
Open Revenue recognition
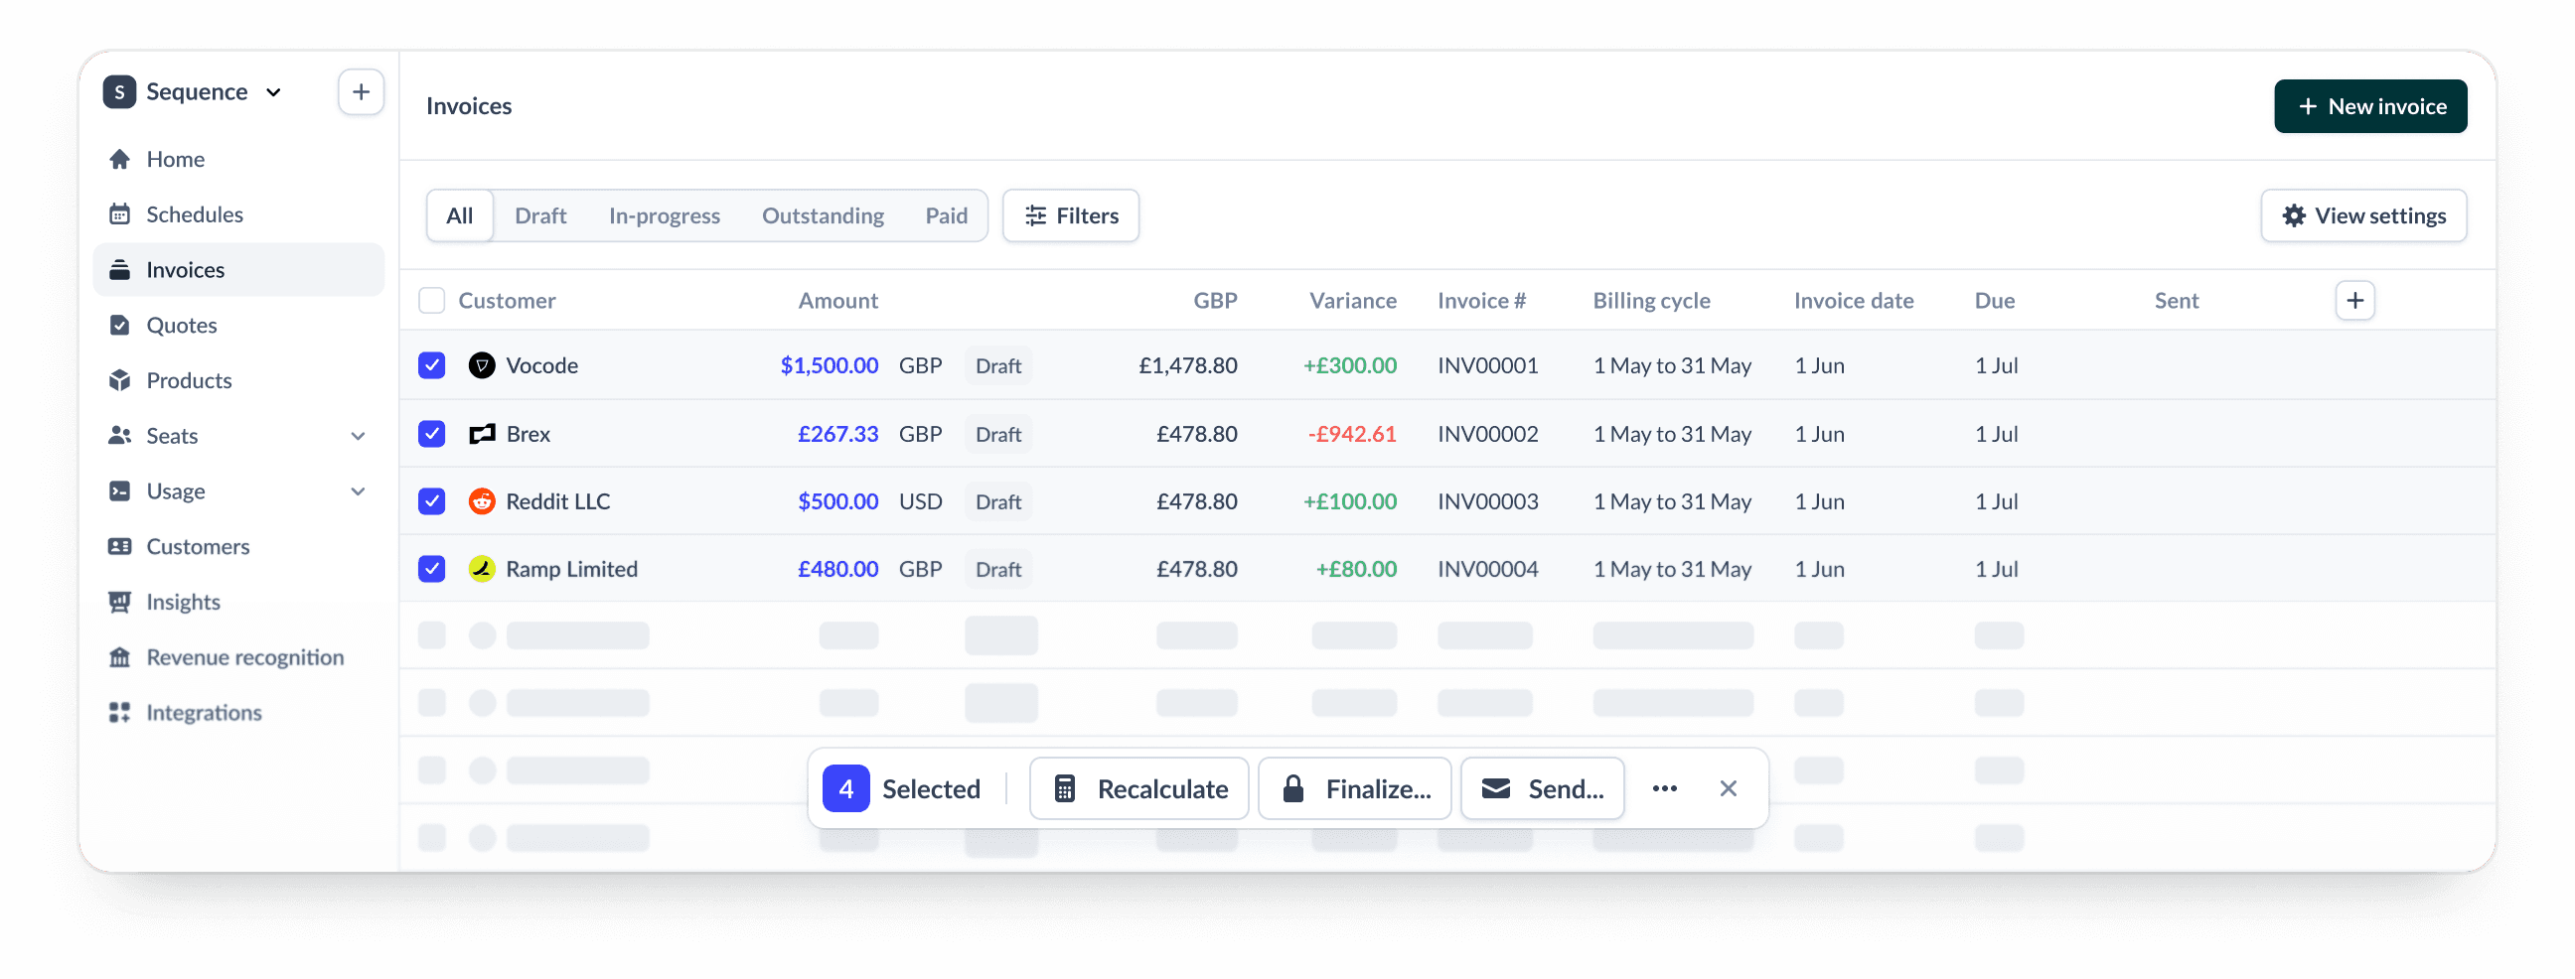[244, 656]
